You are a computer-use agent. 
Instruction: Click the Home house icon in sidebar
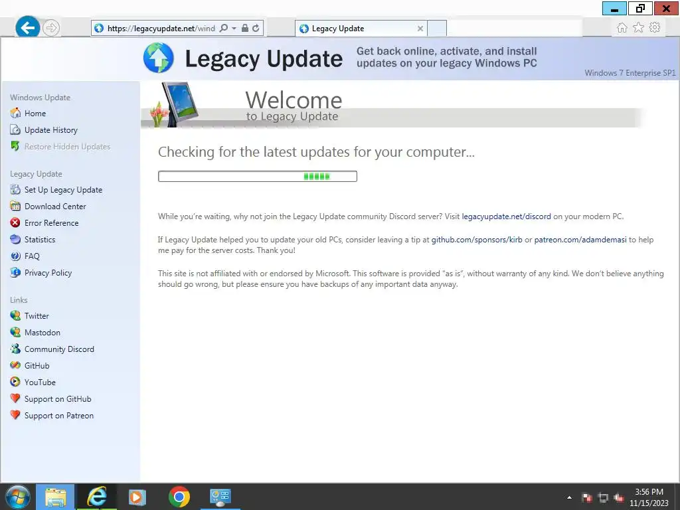click(15, 113)
